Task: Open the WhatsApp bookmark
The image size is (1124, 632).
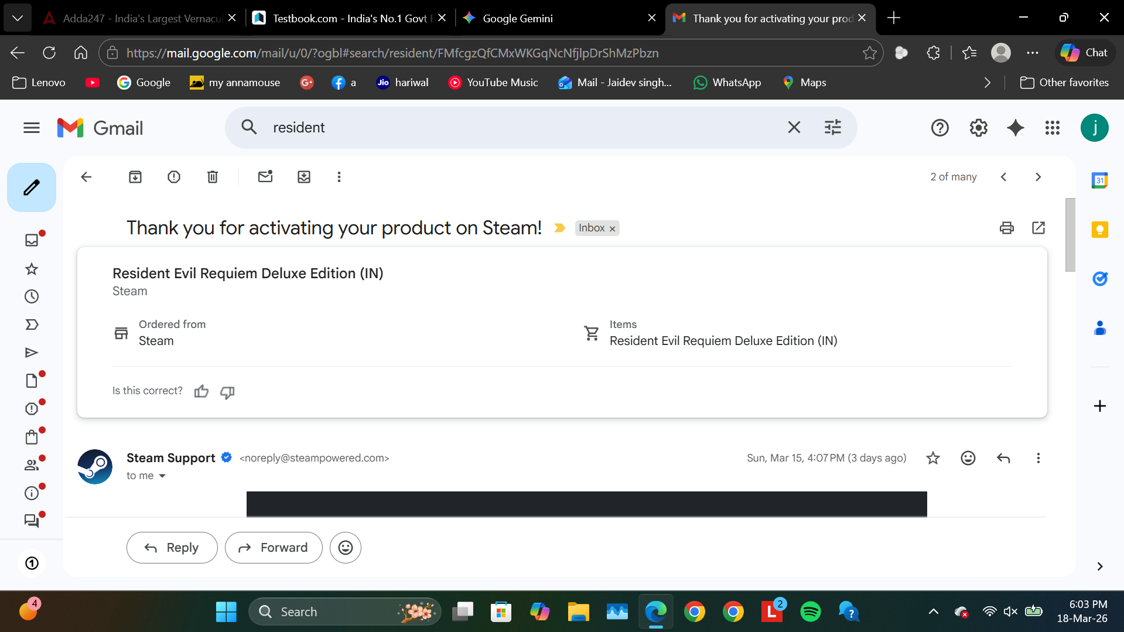Action: point(727,83)
